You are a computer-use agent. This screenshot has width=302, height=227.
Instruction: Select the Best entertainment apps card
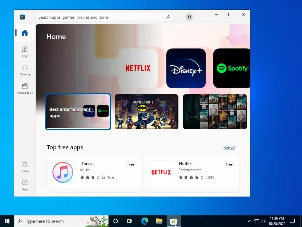click(x=78, y=112)
